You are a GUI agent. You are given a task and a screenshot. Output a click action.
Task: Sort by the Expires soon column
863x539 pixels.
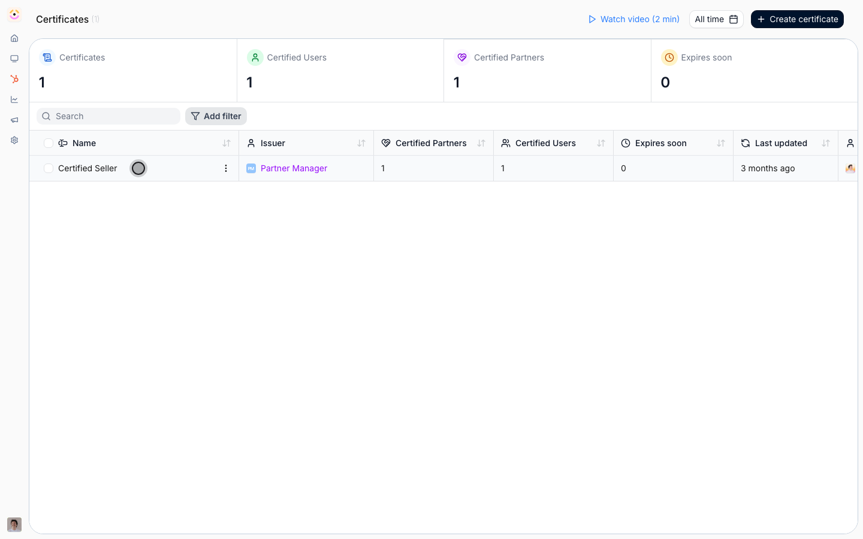click(x=721, y=143)
